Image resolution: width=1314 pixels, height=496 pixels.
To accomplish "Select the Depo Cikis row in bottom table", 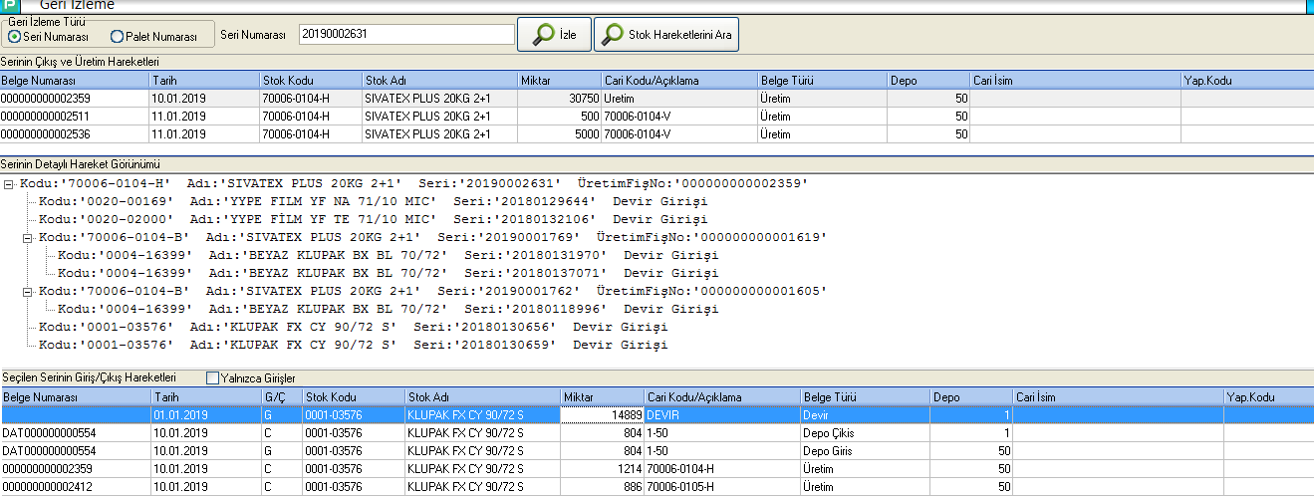I will 828,433.
